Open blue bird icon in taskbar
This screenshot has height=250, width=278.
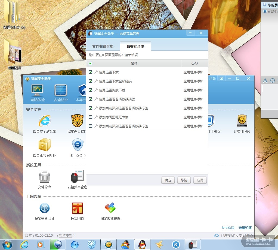[75, 245]
